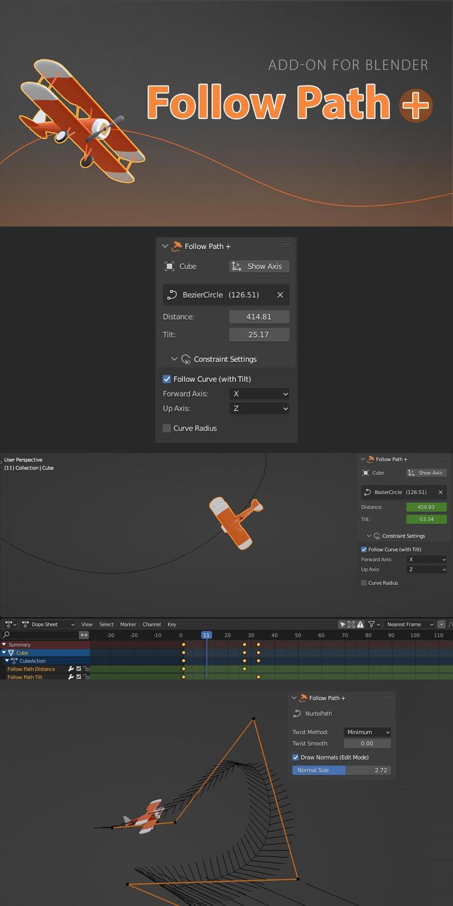
Task: Click the Cube object icon above Distance 450.83
Action: point(366,473)
